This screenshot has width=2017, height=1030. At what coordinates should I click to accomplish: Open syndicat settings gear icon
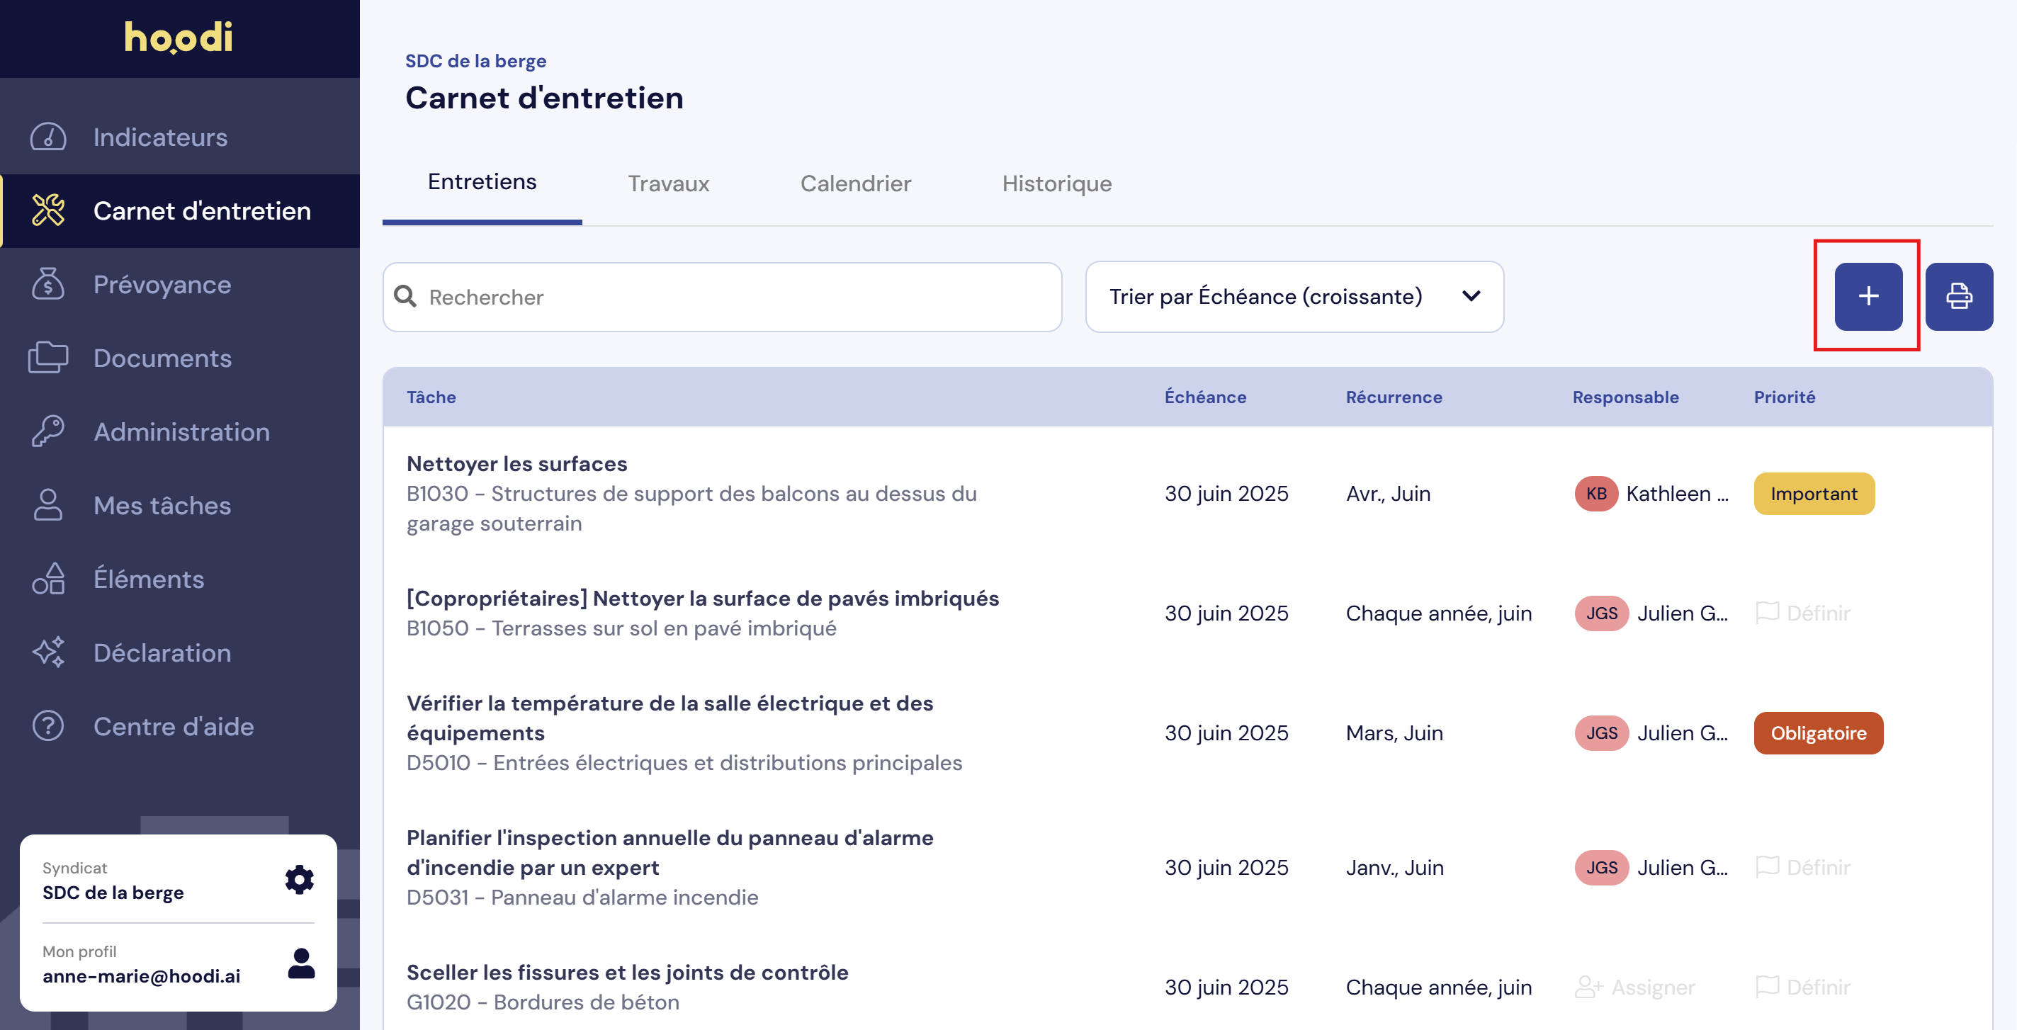(299, 880)
